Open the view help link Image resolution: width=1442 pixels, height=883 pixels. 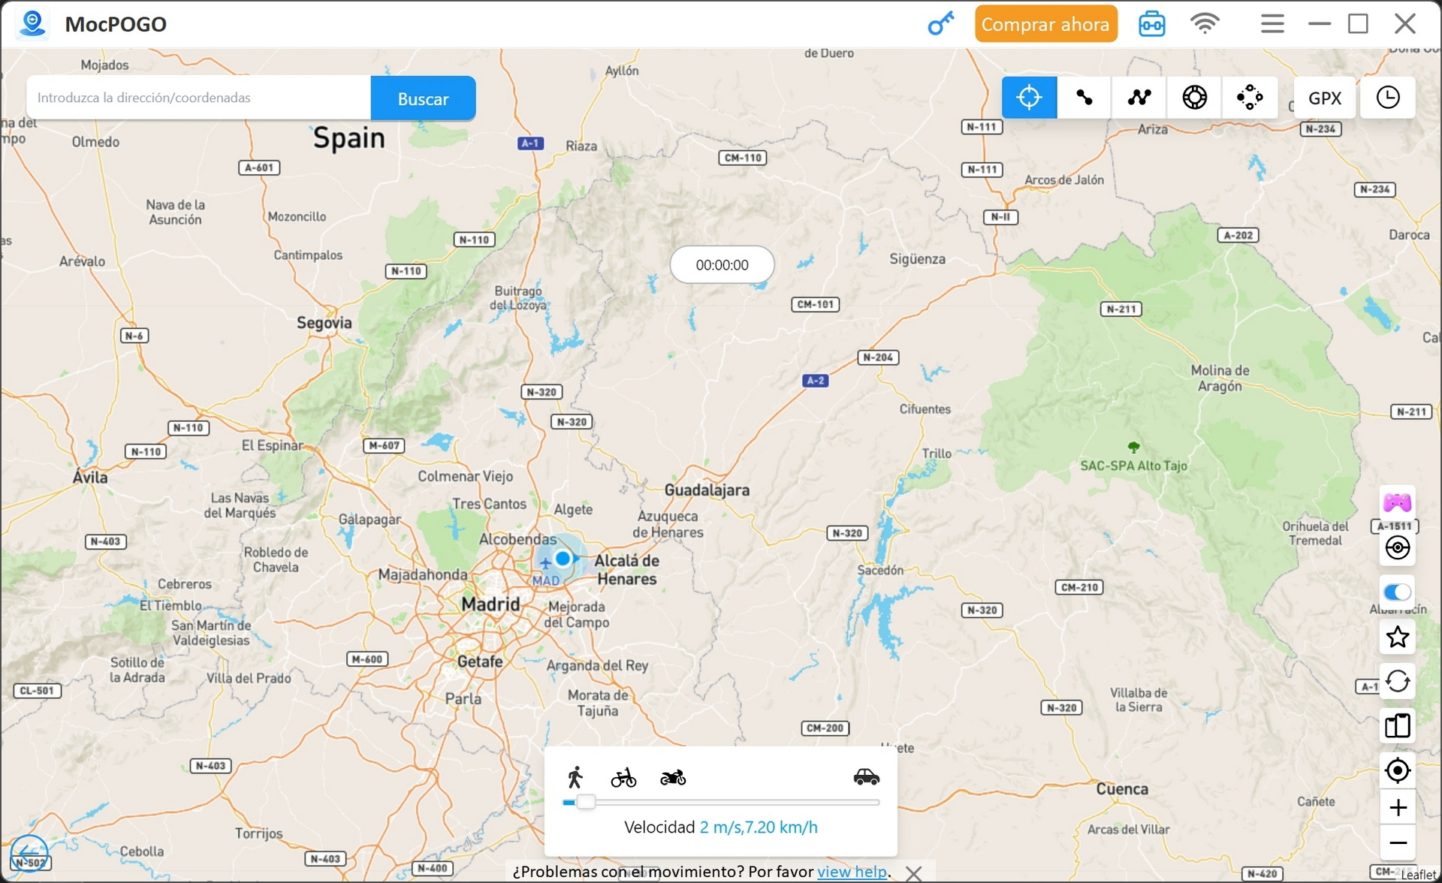852,872
